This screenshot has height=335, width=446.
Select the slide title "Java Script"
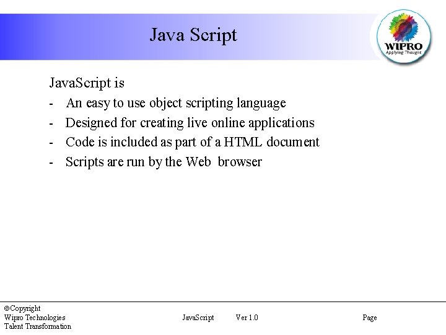193,35
